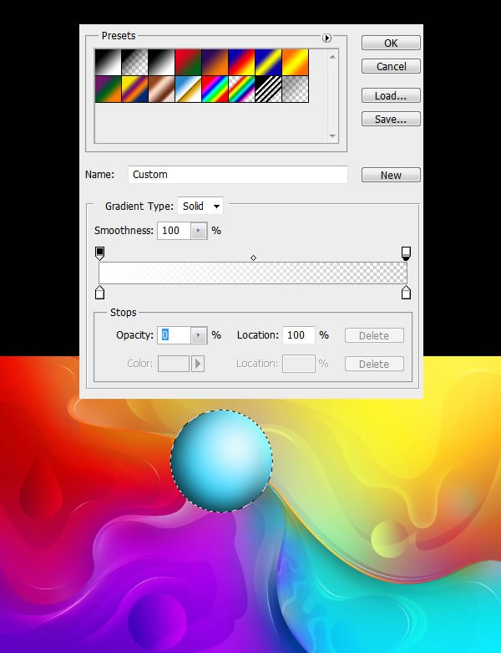Click the gradient preview bar
Screen dimensions: 501x653
tap(253, 273)
